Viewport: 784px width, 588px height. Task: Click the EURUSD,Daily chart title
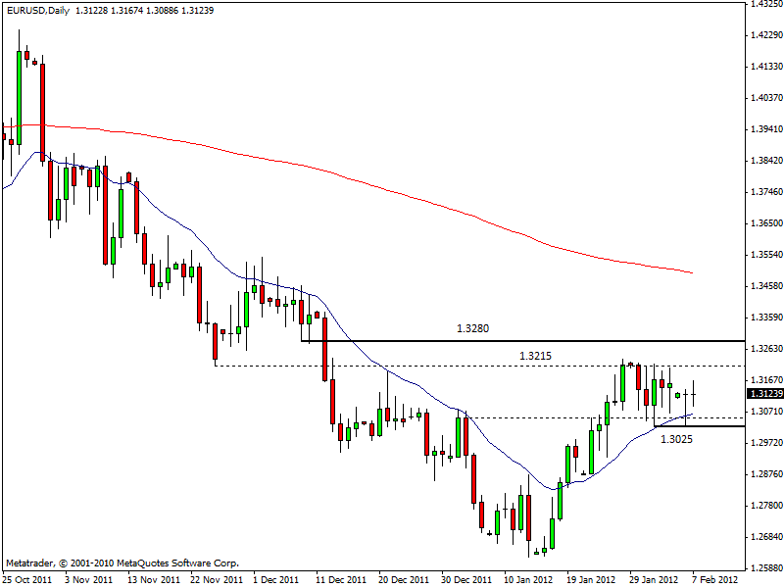coord(35,10)
